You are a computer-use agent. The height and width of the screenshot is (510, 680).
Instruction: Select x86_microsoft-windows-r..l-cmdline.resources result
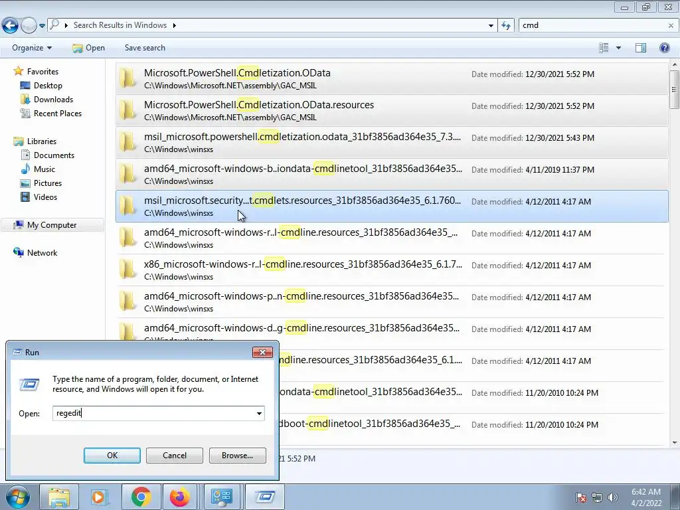click(392, 270)
